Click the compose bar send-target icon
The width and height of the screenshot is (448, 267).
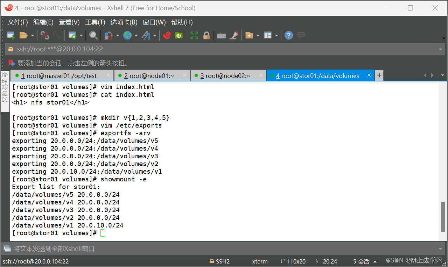pyautogui.click(x=7, y=249)
